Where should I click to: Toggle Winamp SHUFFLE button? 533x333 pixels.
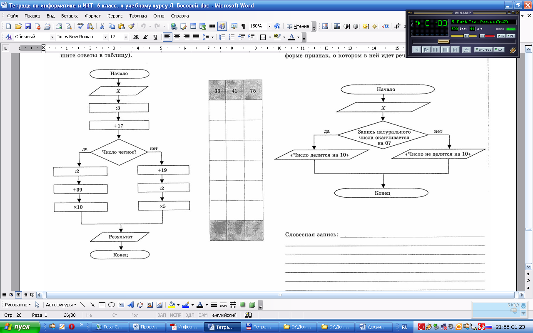click(x=484, y=50)
